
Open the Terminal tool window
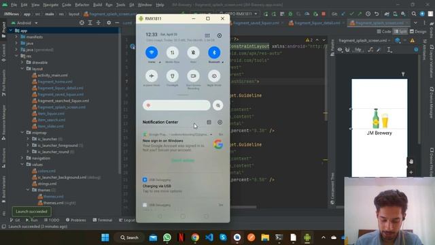tap(103, 220)
